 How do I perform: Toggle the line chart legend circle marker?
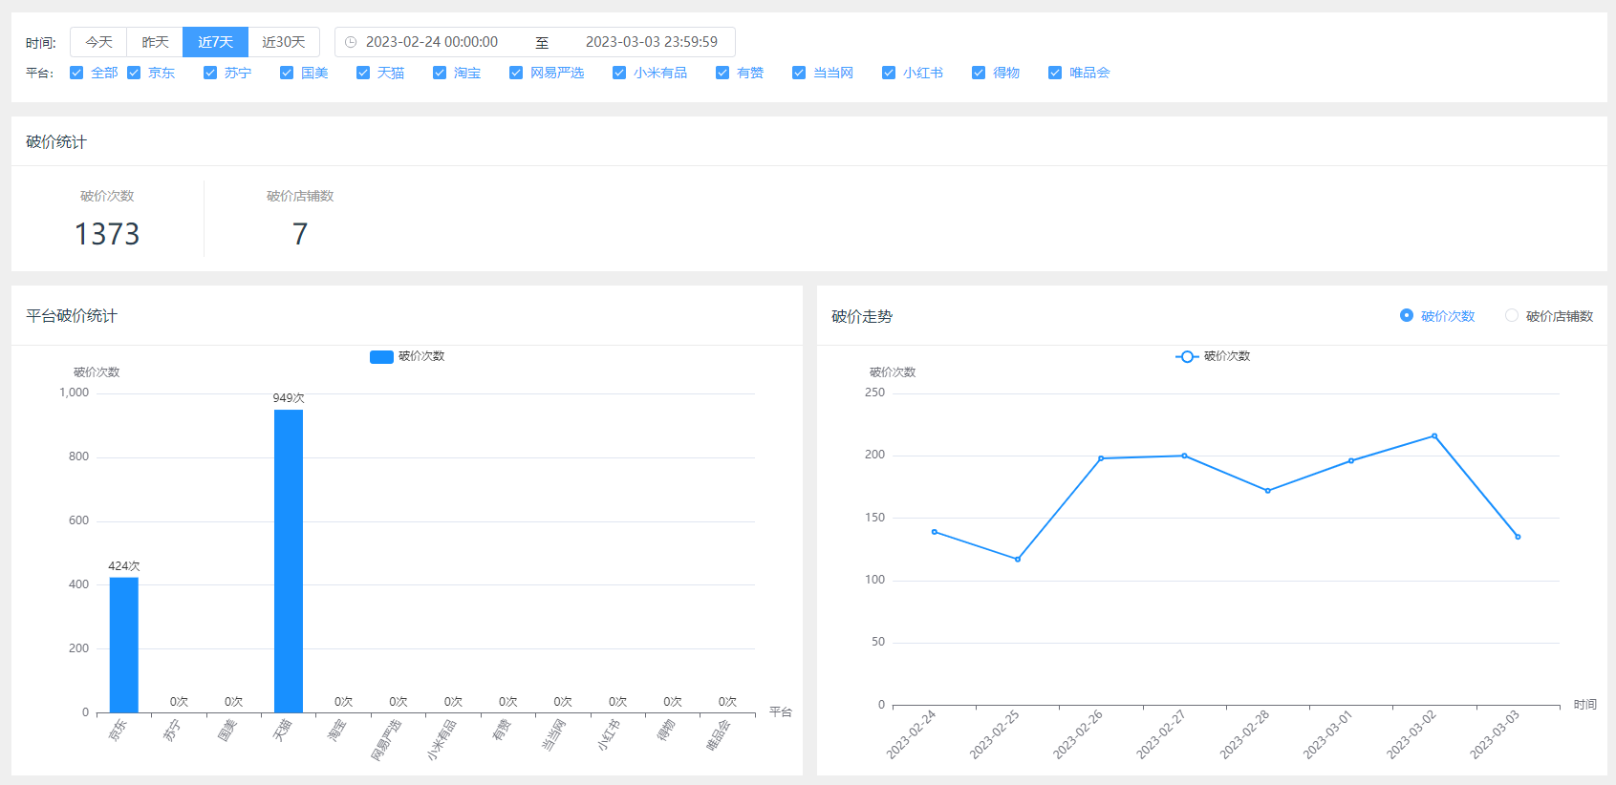[1187, 356]
